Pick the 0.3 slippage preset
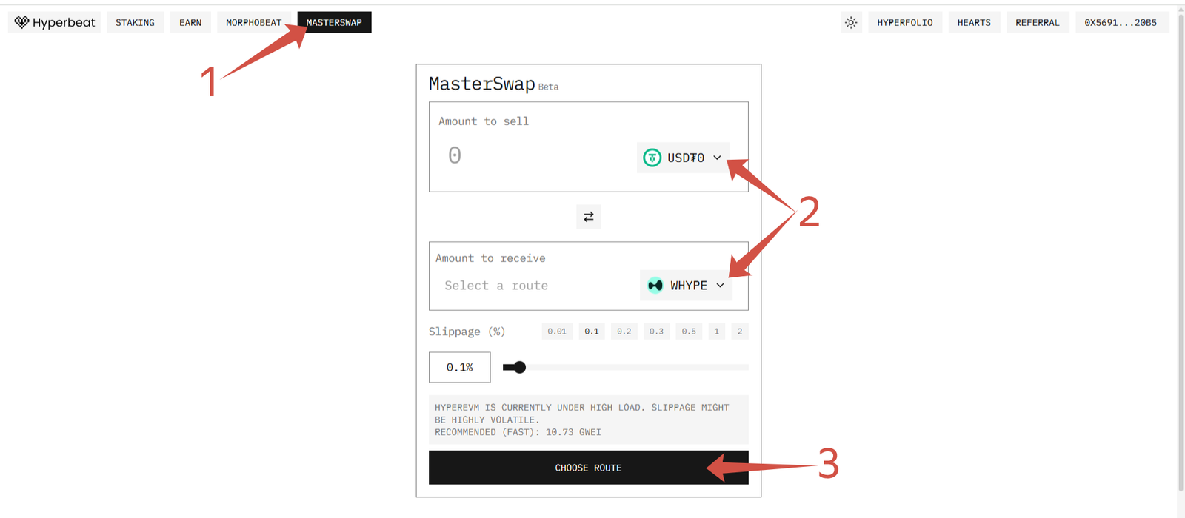The width and height of the screenshot is (1185, 518). pos(656,332)
